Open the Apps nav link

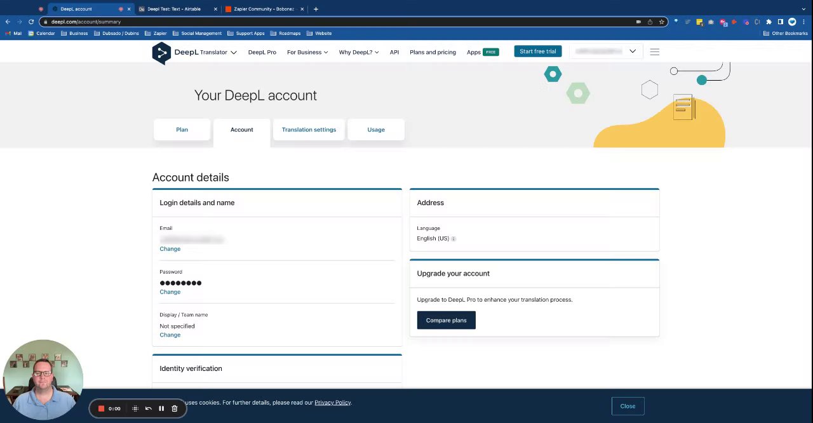click(483, 52)
